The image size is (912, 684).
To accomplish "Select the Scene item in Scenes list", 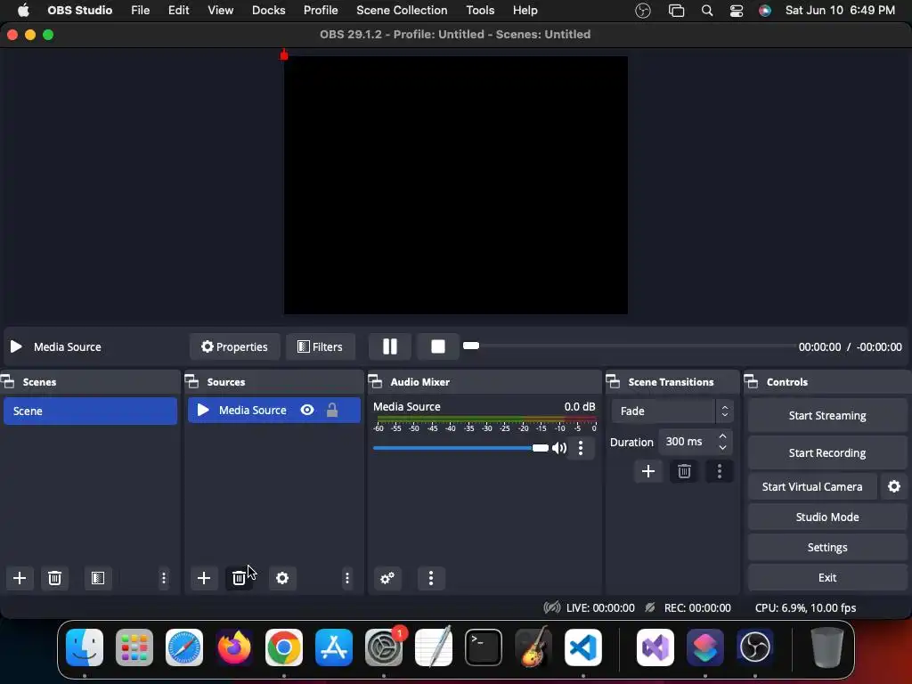I will (x=90, y=411).
